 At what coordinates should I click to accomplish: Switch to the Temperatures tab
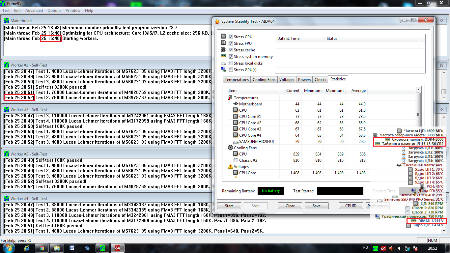point(237,80)
